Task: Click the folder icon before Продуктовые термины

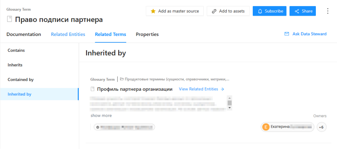Action: click(x=122, y=79)
